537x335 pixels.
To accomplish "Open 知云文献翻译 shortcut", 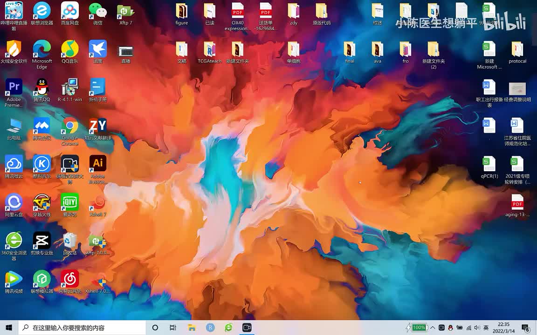I will click(97, 128).
